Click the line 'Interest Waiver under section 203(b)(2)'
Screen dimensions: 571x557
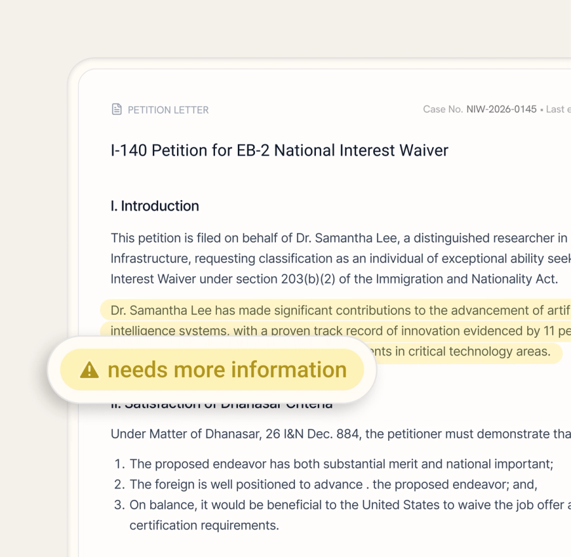click(334, 279)
